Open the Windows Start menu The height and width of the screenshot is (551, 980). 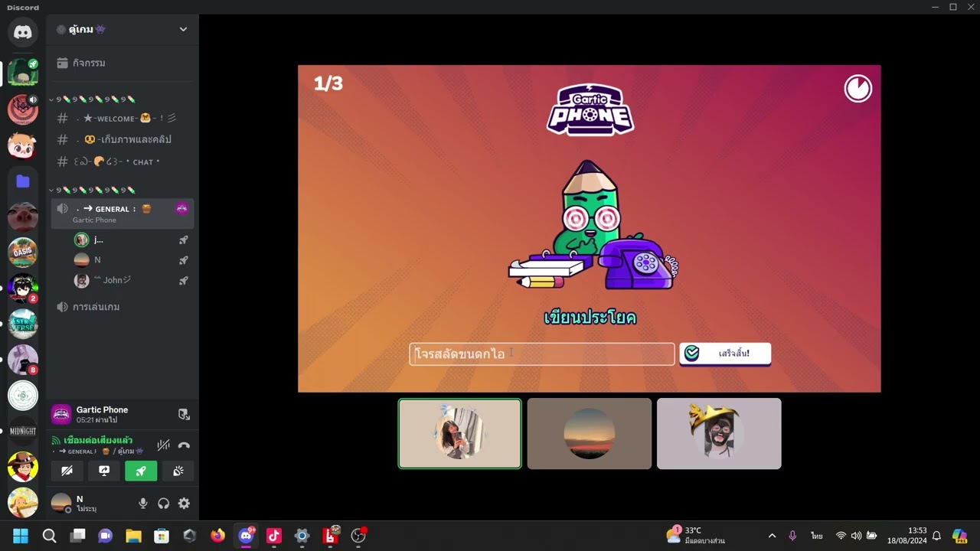point(21,536)
